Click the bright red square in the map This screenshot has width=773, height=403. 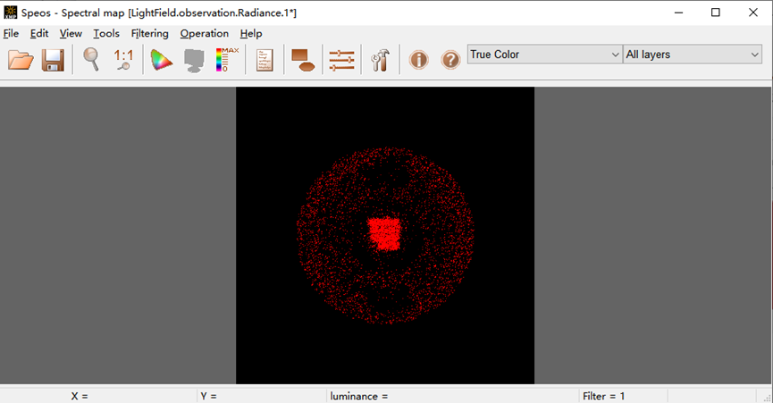coord(384,234)
